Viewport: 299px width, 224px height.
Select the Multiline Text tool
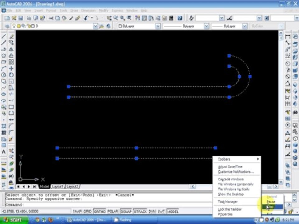4,152
